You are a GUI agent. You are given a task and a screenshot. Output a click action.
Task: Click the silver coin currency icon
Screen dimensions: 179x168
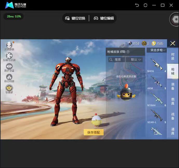(x=130, y=43)
